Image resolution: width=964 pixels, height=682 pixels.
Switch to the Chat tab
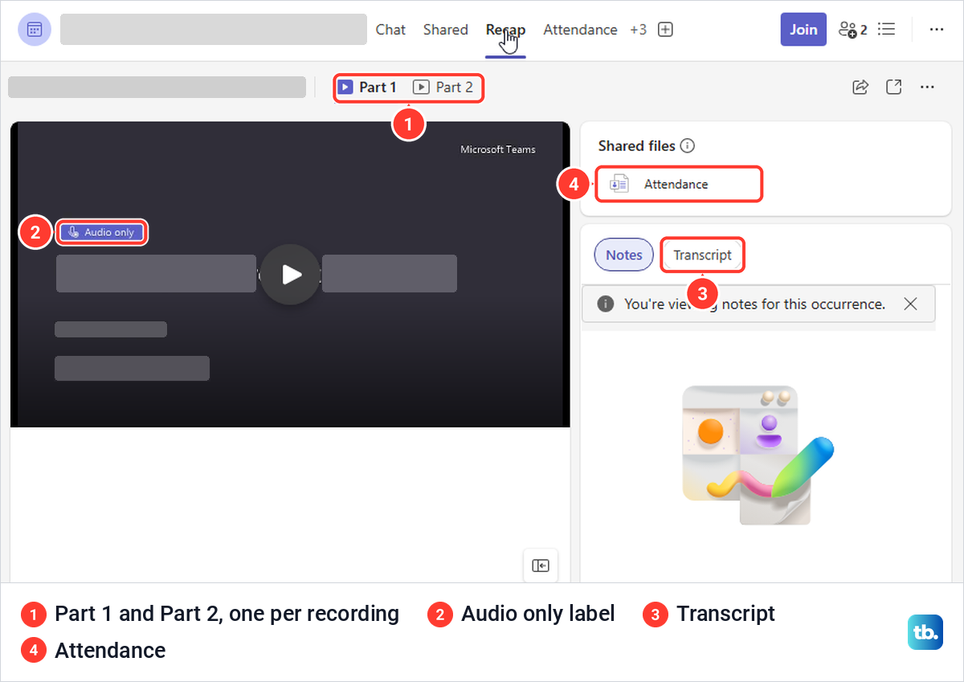point(390,30)
